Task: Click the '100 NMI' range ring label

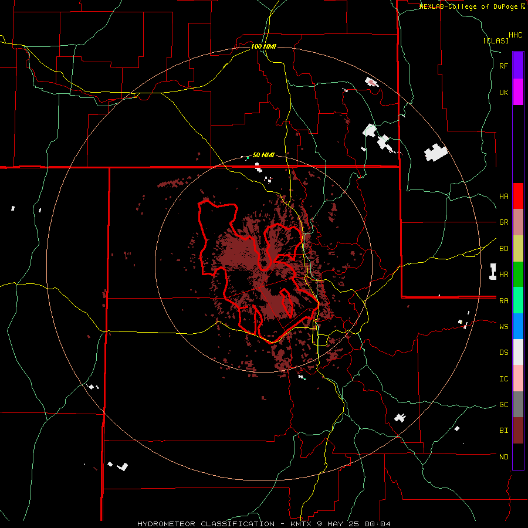Action: pos(263,46)
